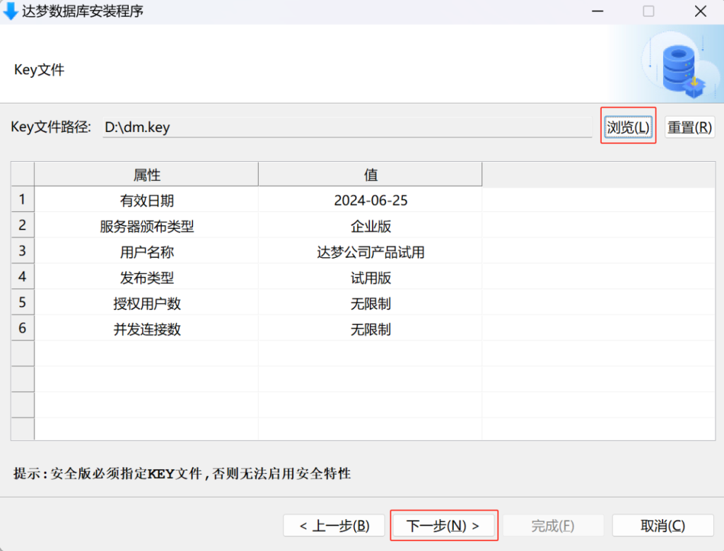The width and height of the screenshot is (724, 551).
Task: Click the 值 column header
Action: pos(370,175)
